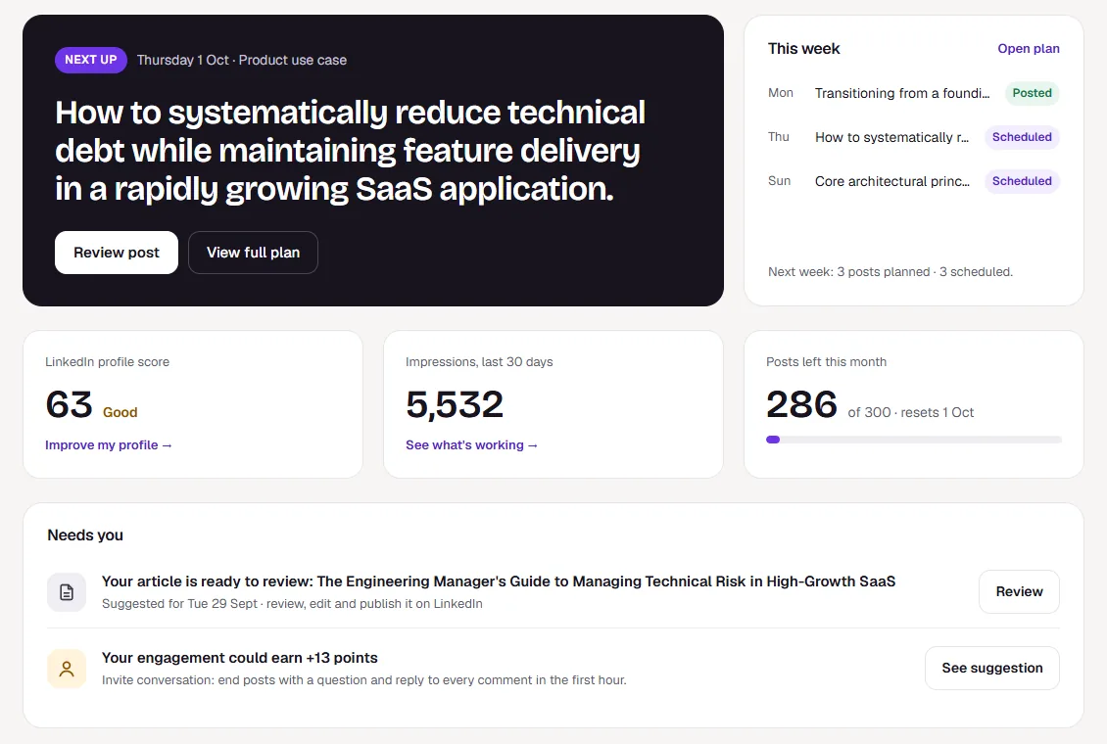This screenshot has width=1107, height=744.
Task: Click the posts left progress bar
Action: point(914,440)
